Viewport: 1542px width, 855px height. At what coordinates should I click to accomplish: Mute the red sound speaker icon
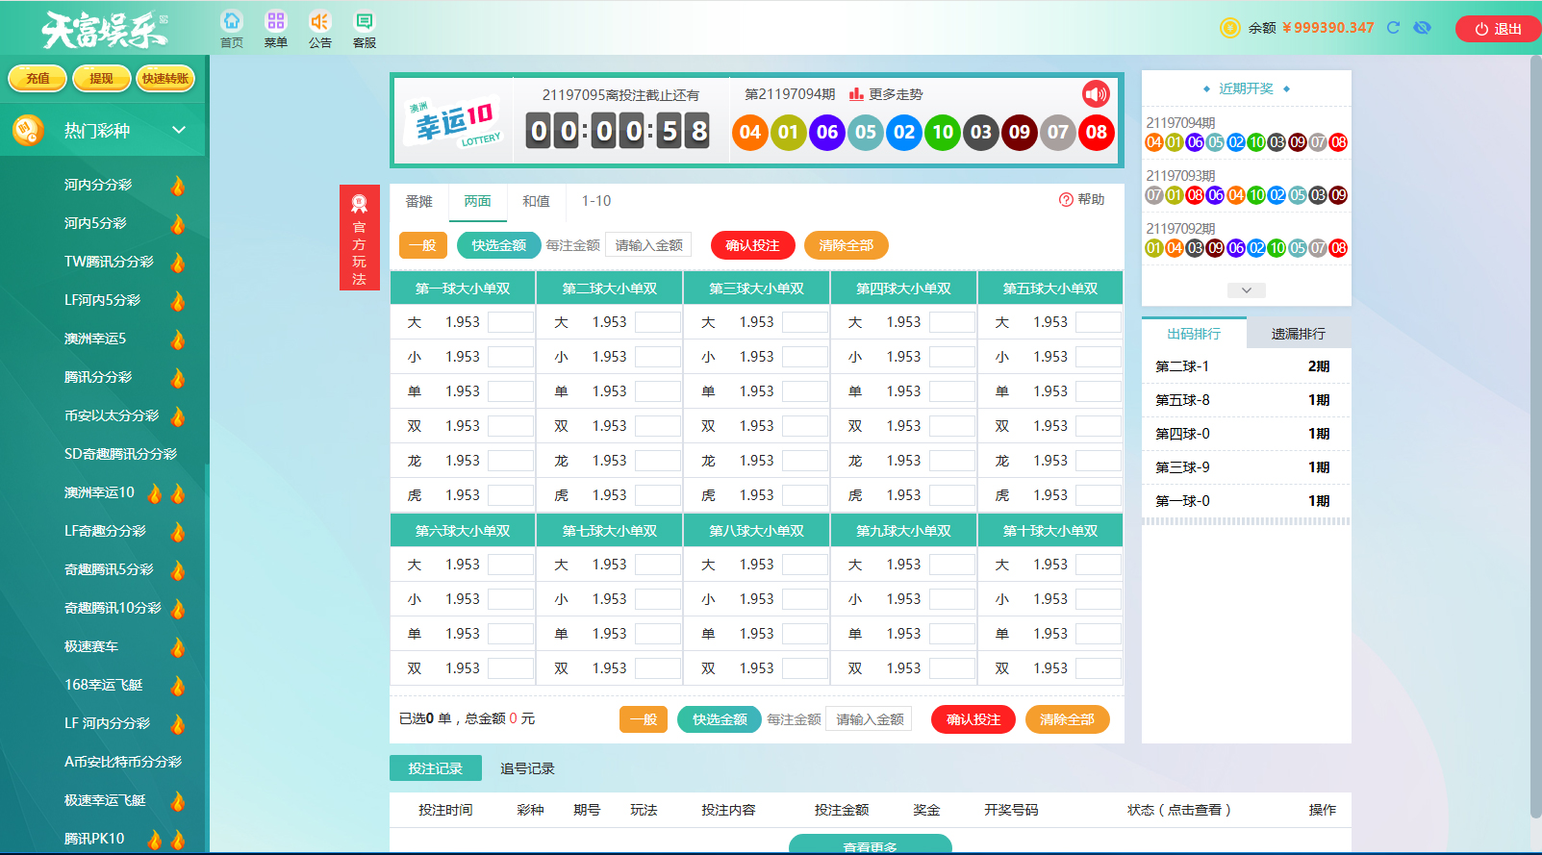[1096, 93]
